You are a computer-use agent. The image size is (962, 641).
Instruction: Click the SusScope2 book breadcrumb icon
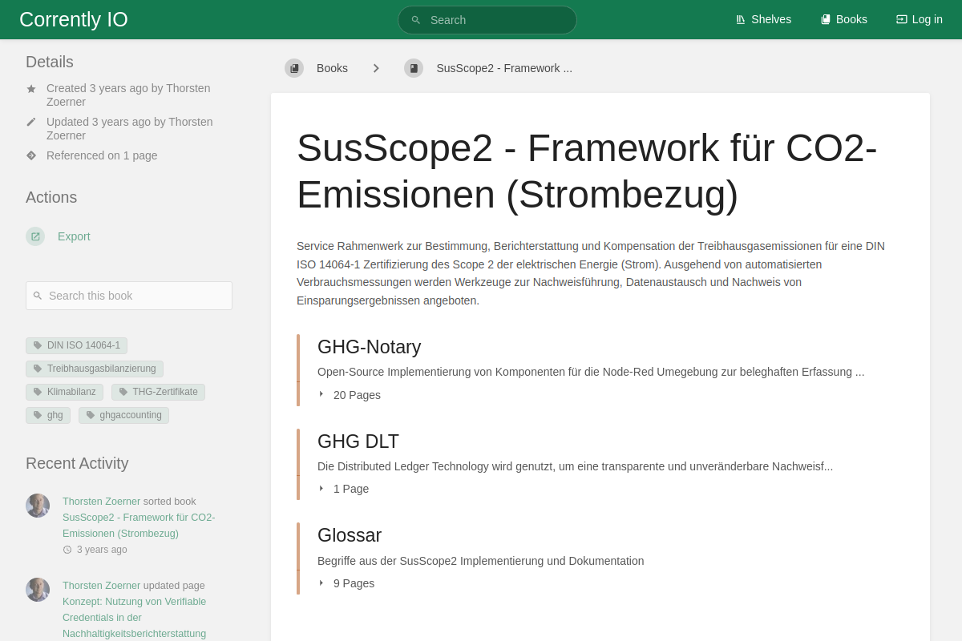pyautogui.click(x=414, y=68)
